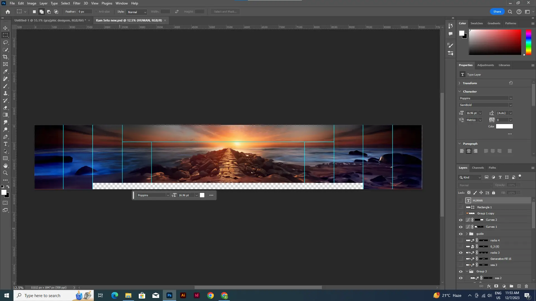
Task: Select the Lasso tool
Action: click(x=5, y=42)
